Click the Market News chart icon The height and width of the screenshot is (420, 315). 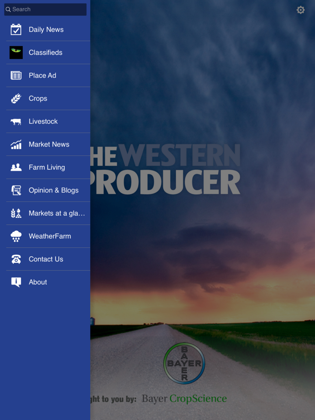pos(16,145)
